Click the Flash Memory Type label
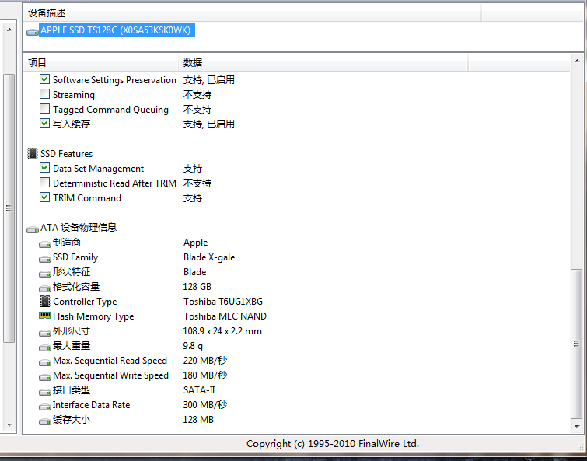 click(x=93, y=316)
